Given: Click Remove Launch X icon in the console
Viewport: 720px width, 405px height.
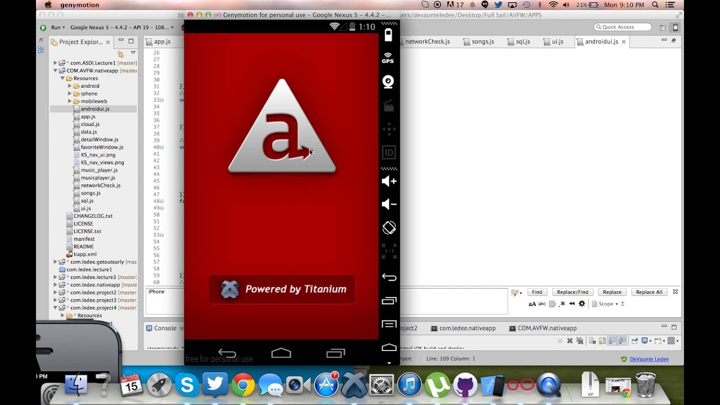Looking at the screenshot, I should (x=570, y=341).
